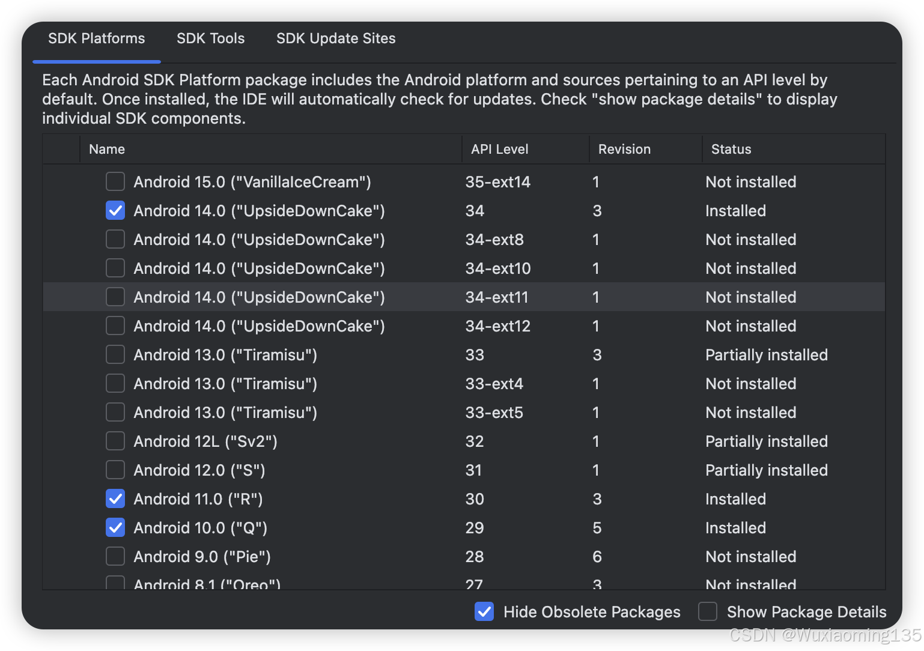Sort packages by the Name column

(x=106, y=149)
